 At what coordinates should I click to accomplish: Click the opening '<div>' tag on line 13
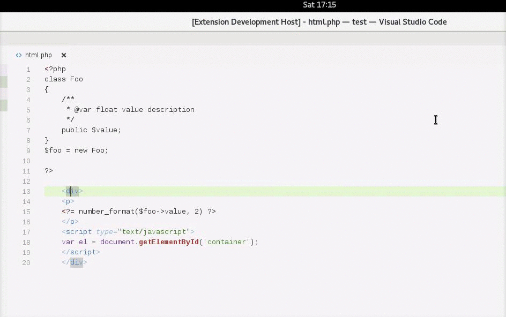pyautogui.click(x=72, y=191)
